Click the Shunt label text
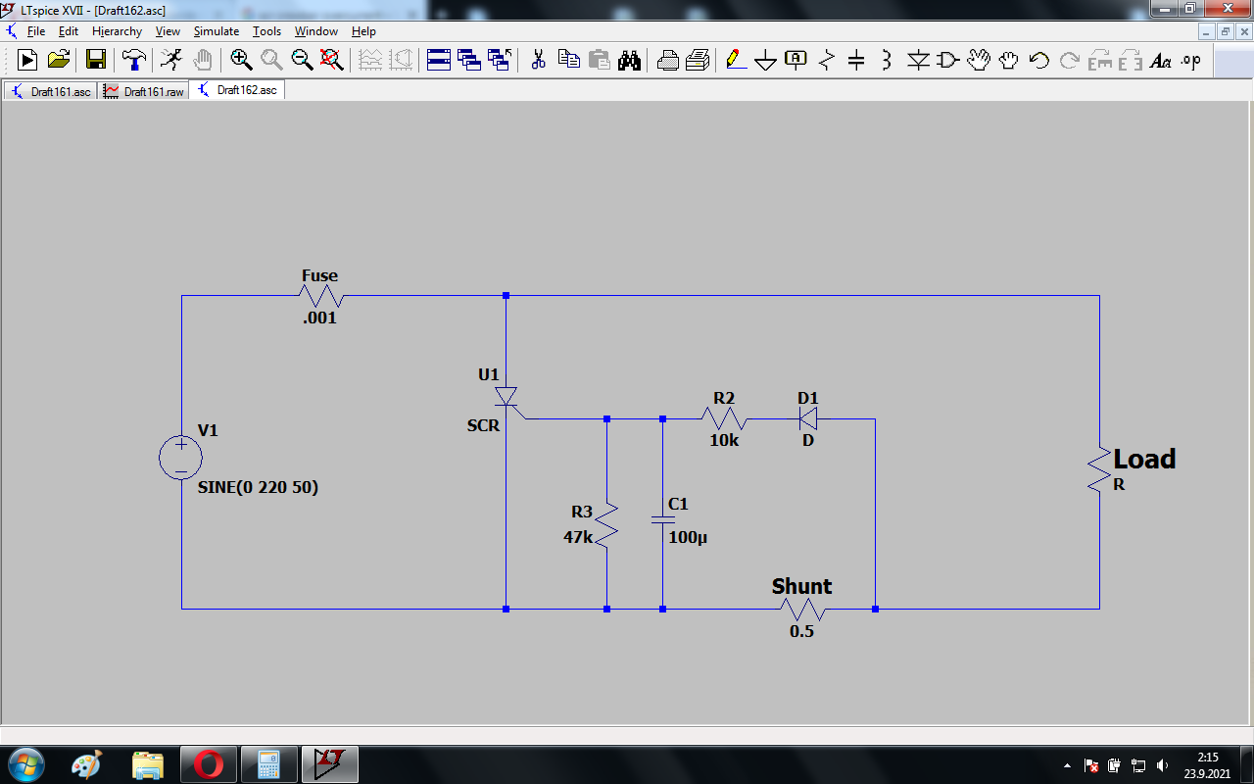1254x784 pixels. (801, 586)
